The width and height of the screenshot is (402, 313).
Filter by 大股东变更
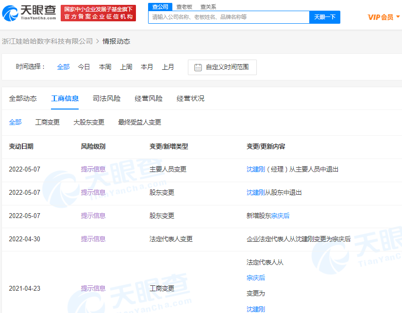coord(89,122)
